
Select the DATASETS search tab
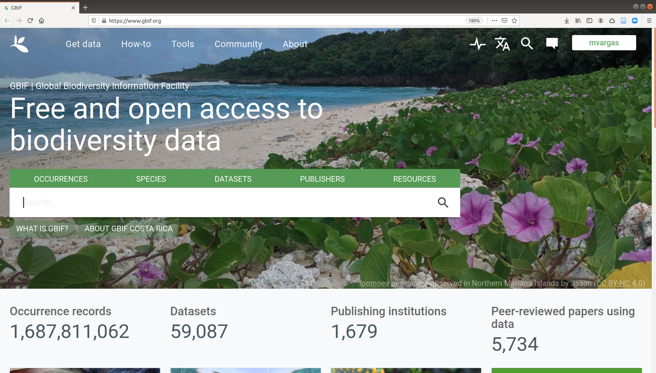233,179
